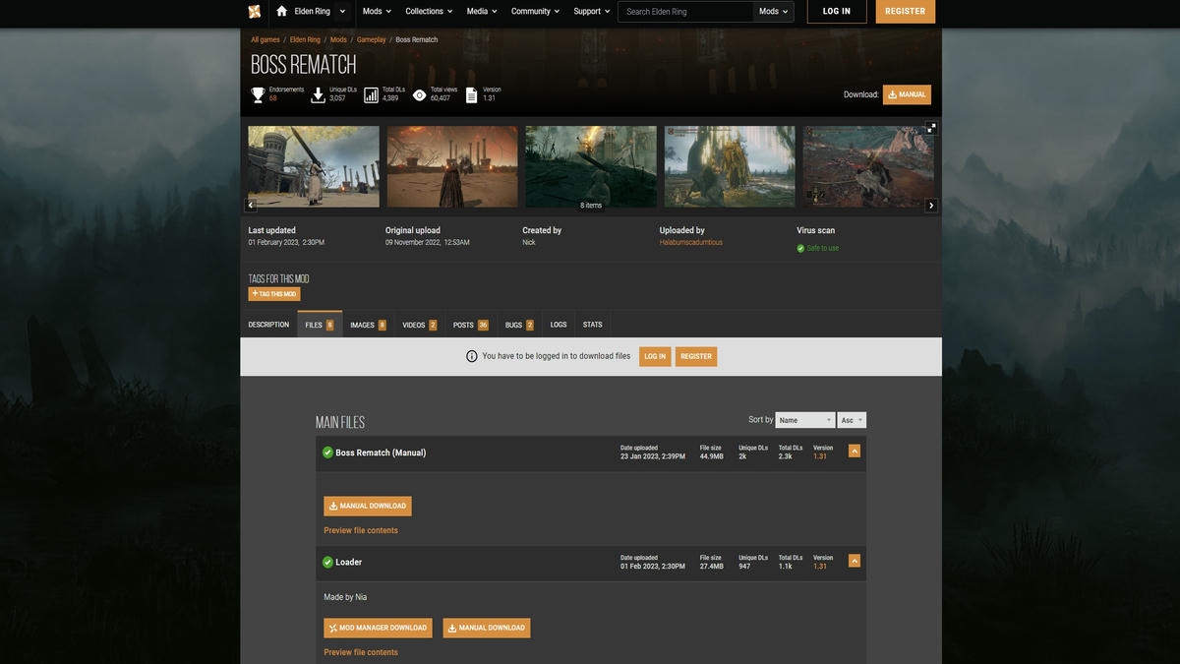Open the Sort by Name dropdown
Viewport: 1180px width, 664px height.
coord(804,420)
